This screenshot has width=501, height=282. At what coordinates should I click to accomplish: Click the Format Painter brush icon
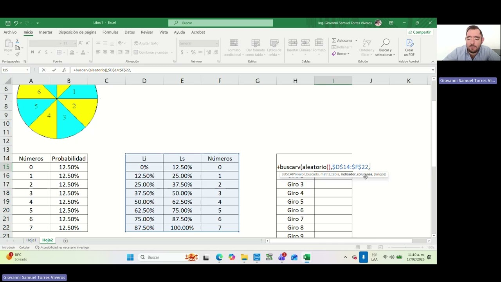(17, 54)
